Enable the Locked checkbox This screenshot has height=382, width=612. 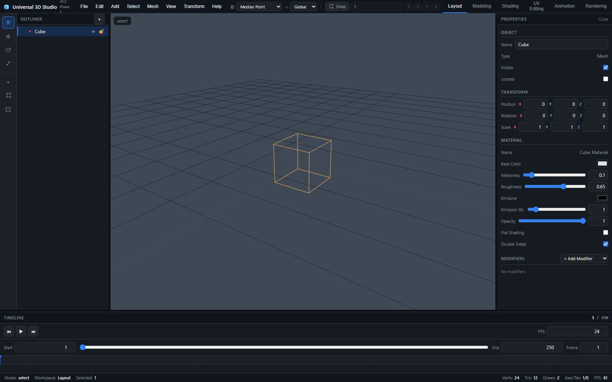click(x=605, y=79)
